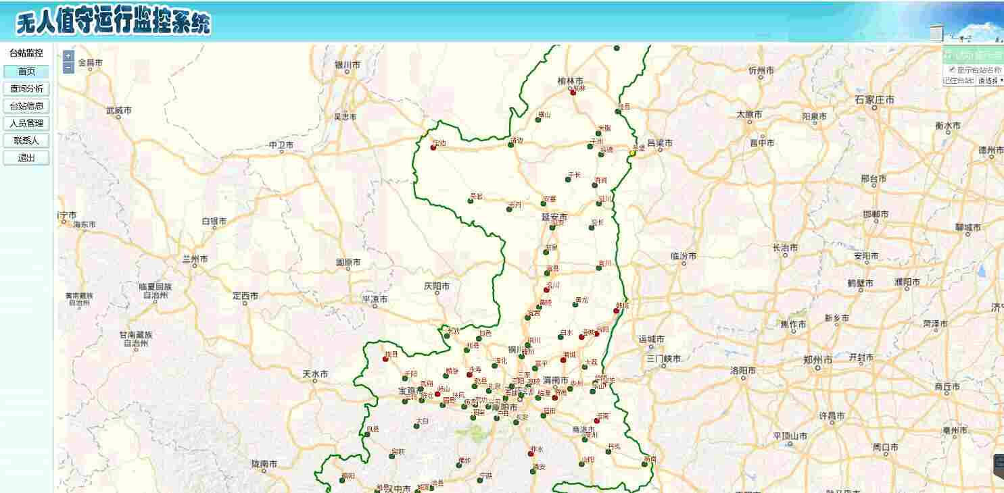Select the green 子长 station marker
The width and height of the screenshot is (1004, 493).
(568, 179)
